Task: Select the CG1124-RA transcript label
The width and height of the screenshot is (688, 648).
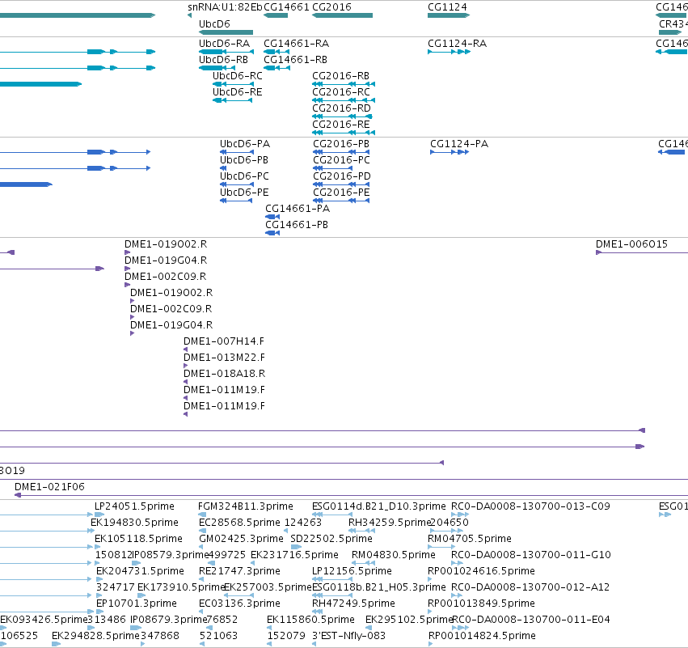Action: tap(458, 44)
